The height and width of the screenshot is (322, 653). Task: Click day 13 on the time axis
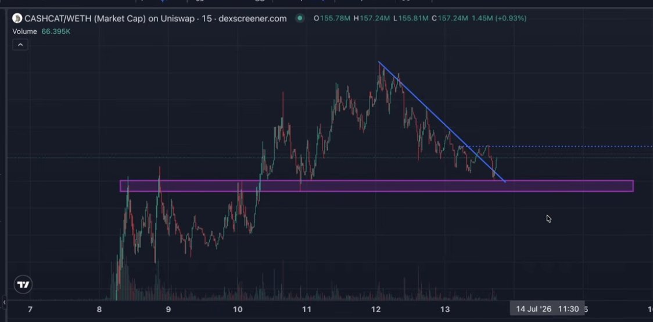point(445,309)
